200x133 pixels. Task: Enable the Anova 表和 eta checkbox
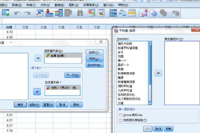[x=120, y=115]
